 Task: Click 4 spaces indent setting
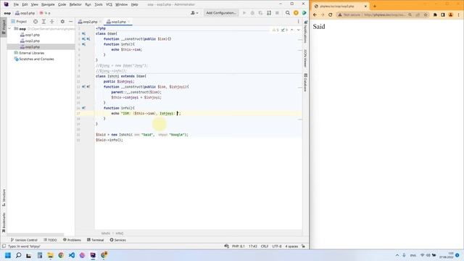point(291,246)
